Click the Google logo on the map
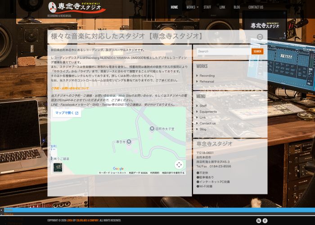Screen dimensions: 315x225 (118, 169)
